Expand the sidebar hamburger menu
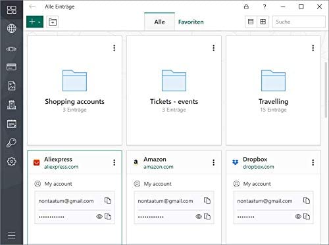Image resolution: width=329 pixels, height=245 pixels. point(11,236)
